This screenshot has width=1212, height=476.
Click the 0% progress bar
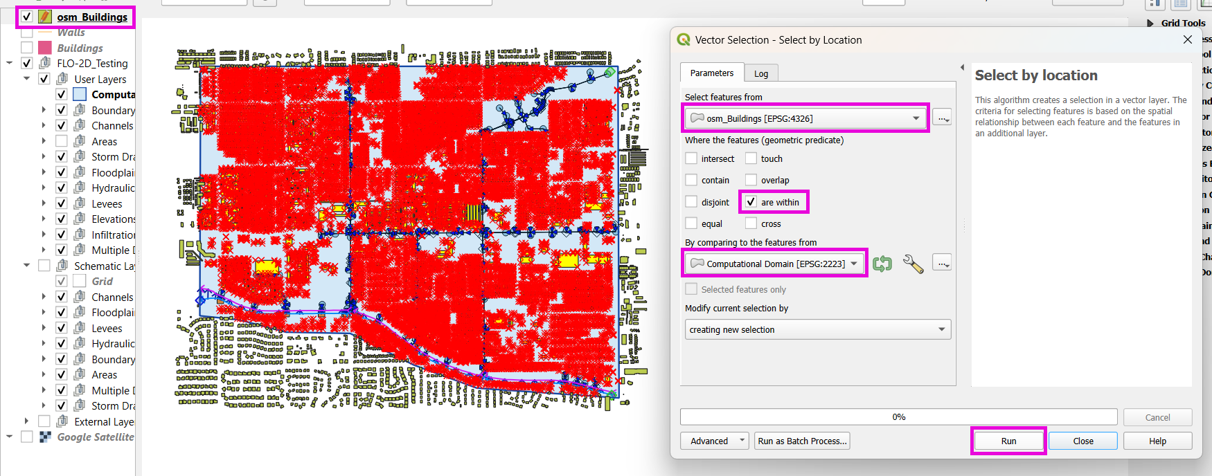(898, 416)
